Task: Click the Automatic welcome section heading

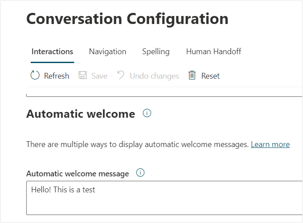Action: [80, 114]
